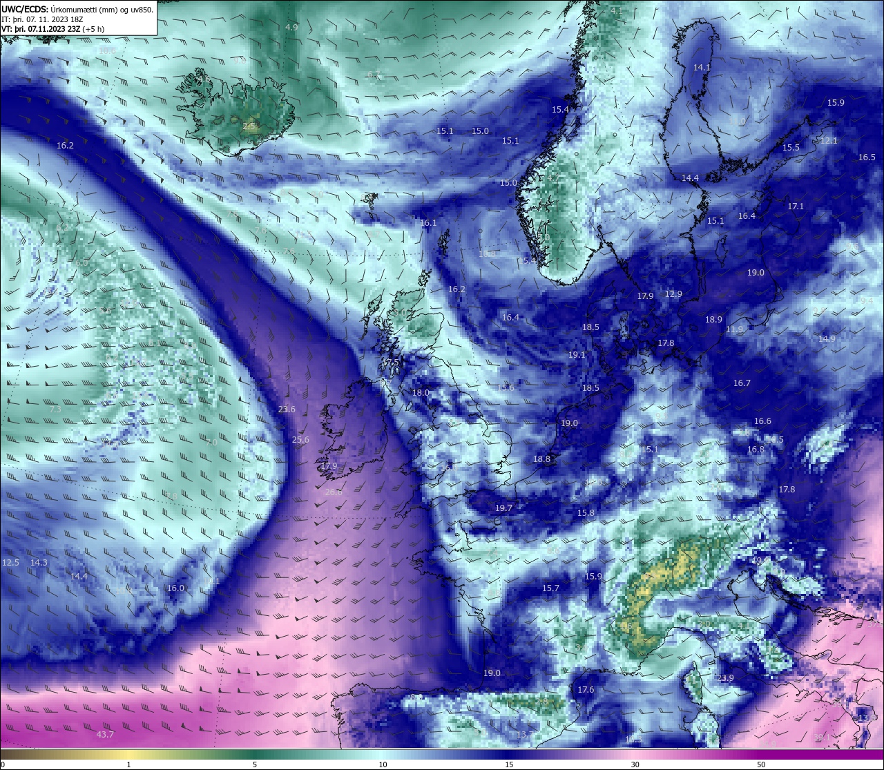Screen dimensions: 884x770
Task: Click the 19.1 value label
Action: tap(577, 354)
